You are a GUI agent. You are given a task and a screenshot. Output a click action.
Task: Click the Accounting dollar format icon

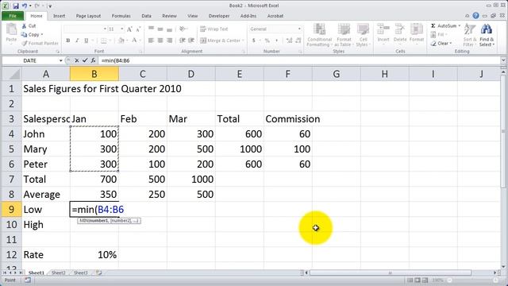254,41
